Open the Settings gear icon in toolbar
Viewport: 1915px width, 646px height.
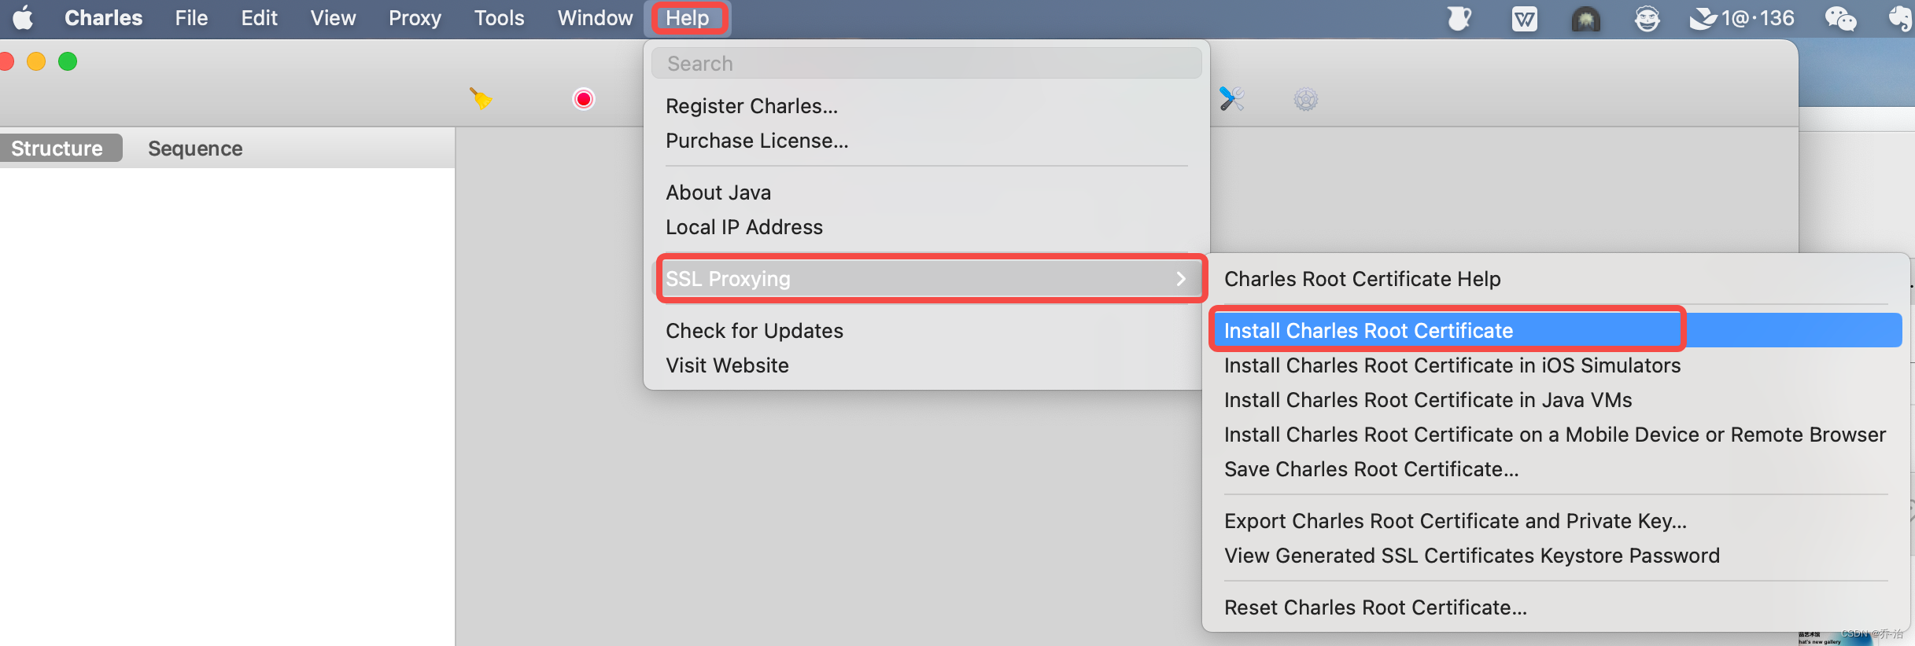click(x=1306, y=99)
